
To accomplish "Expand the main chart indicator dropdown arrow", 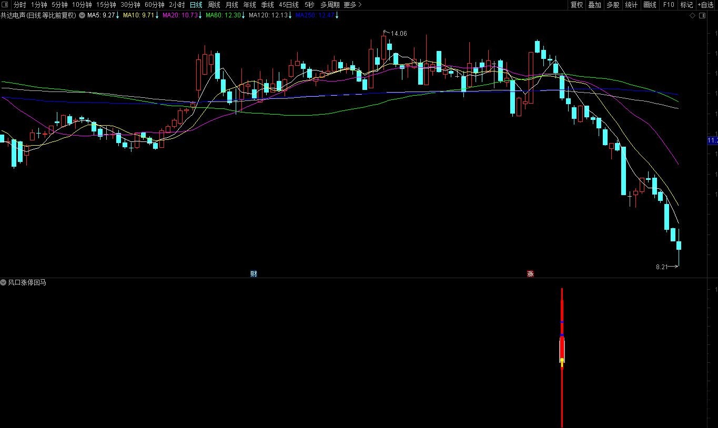I will (x=83, y=16).
